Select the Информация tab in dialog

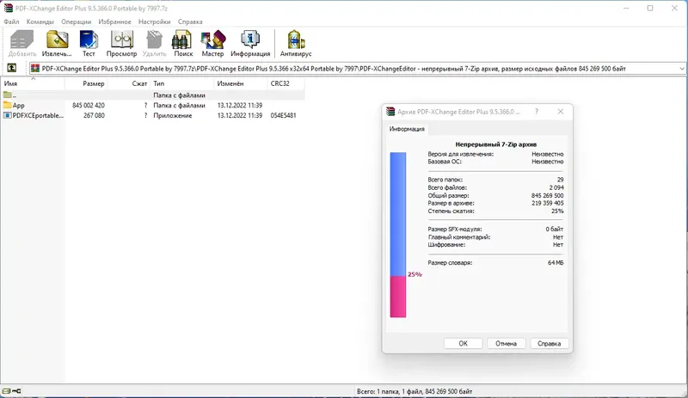(407, 129)
